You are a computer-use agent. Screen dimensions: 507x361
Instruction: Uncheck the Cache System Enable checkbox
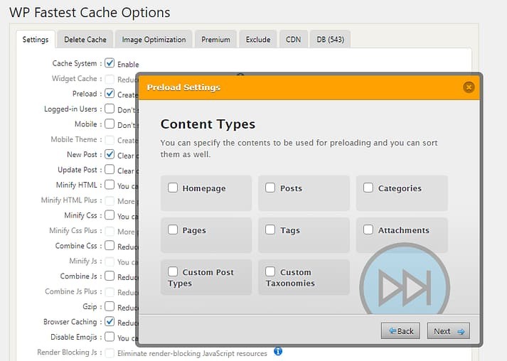(x=110, y=63)
